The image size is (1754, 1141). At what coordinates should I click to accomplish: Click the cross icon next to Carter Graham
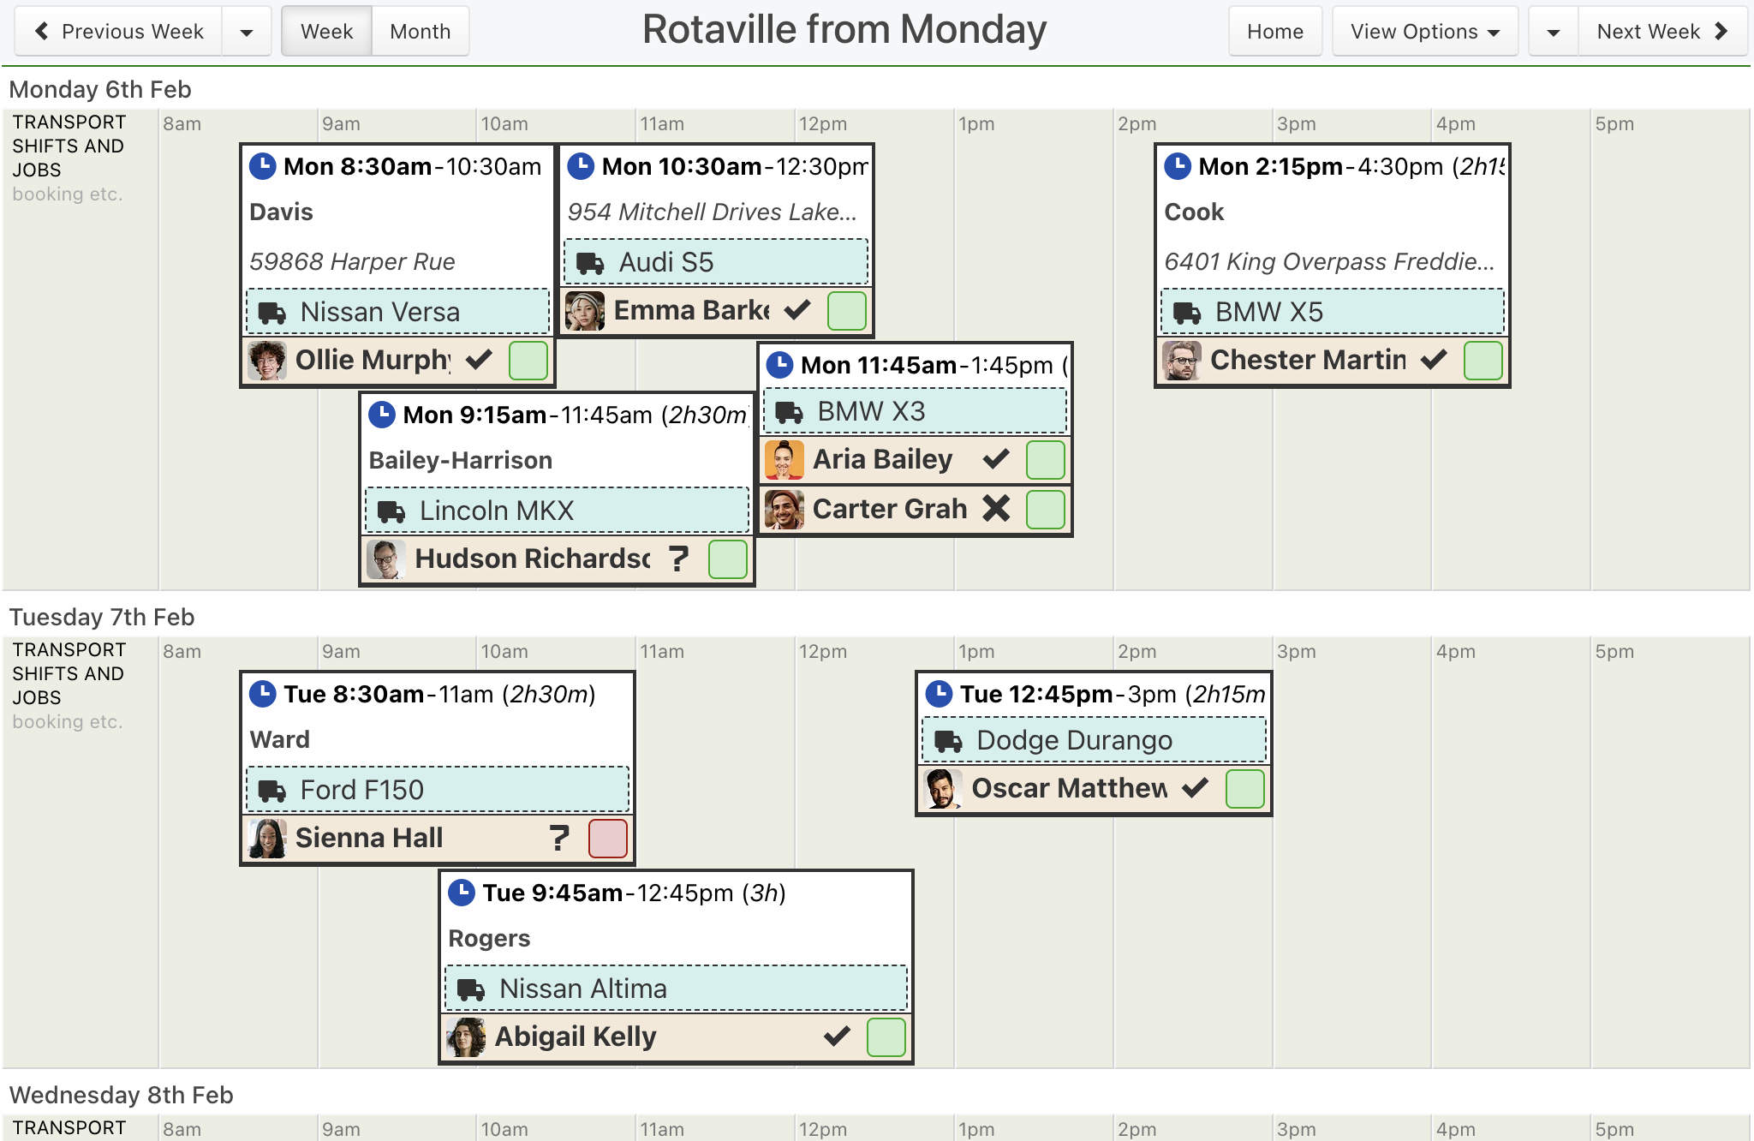(996, 509)
